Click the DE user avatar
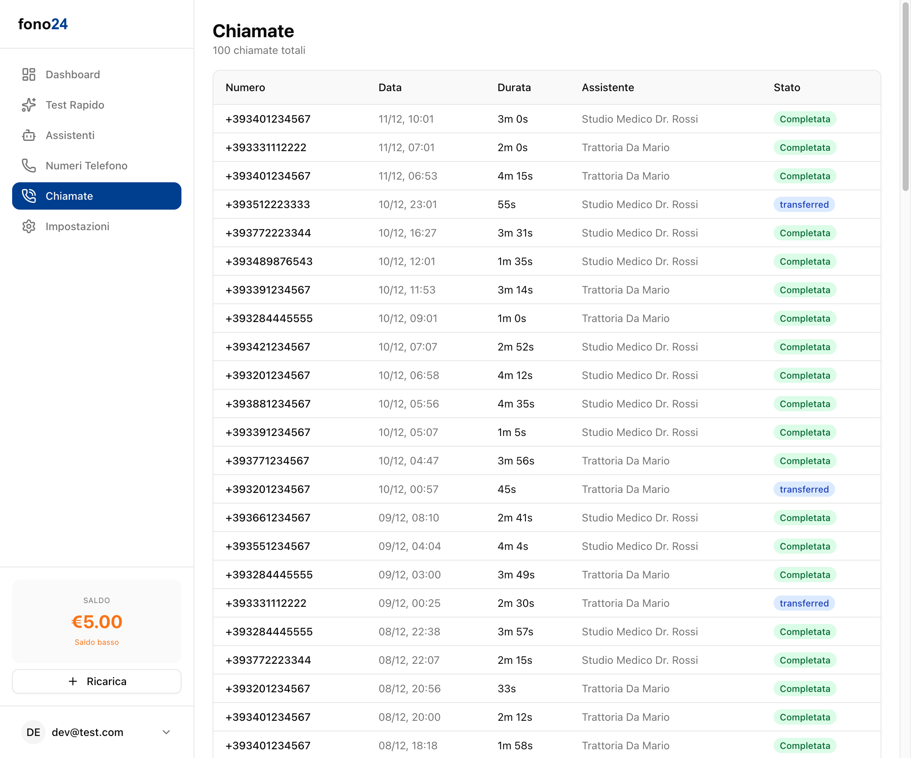Viewport: 911px width, 758px height. pyautogui.click(x=33, y=733)
